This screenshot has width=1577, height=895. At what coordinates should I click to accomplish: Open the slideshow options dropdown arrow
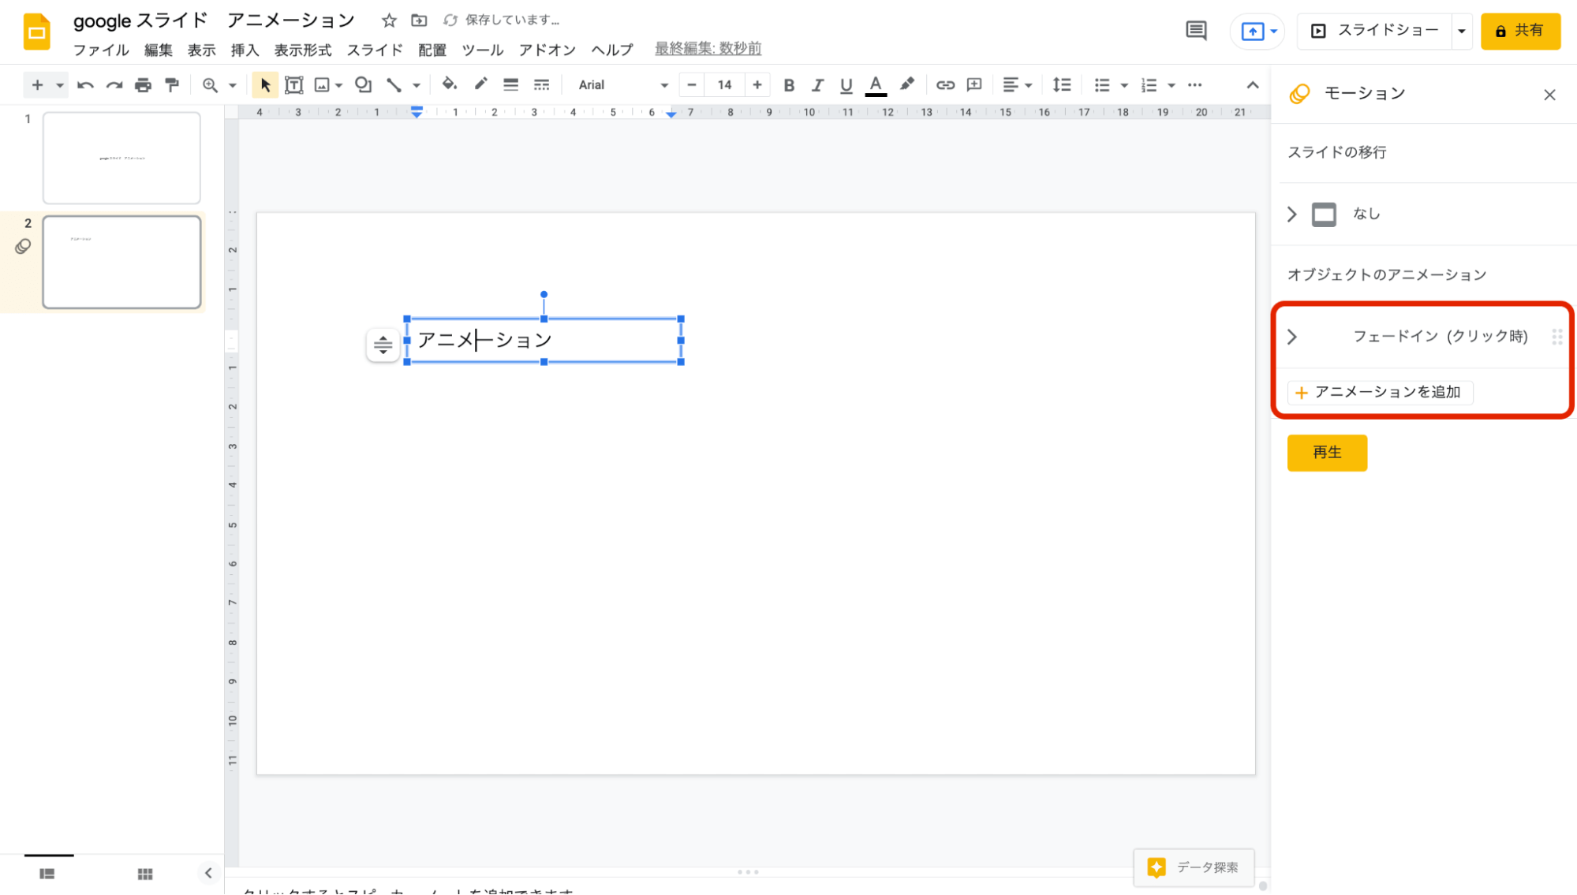(x=1462, y=31)
